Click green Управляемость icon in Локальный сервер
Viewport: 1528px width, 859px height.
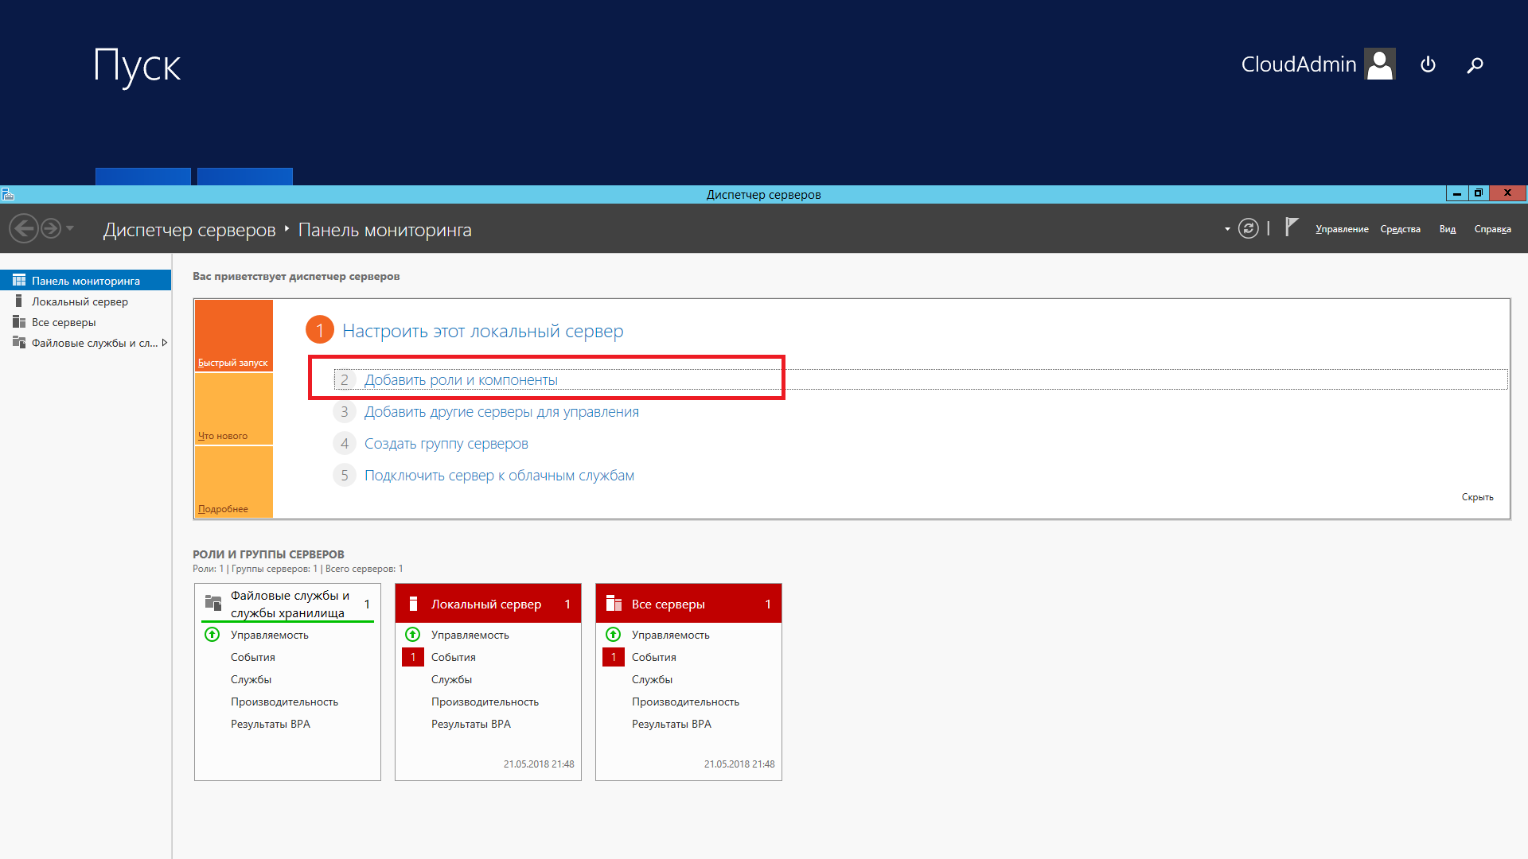[x=412, y=635]
